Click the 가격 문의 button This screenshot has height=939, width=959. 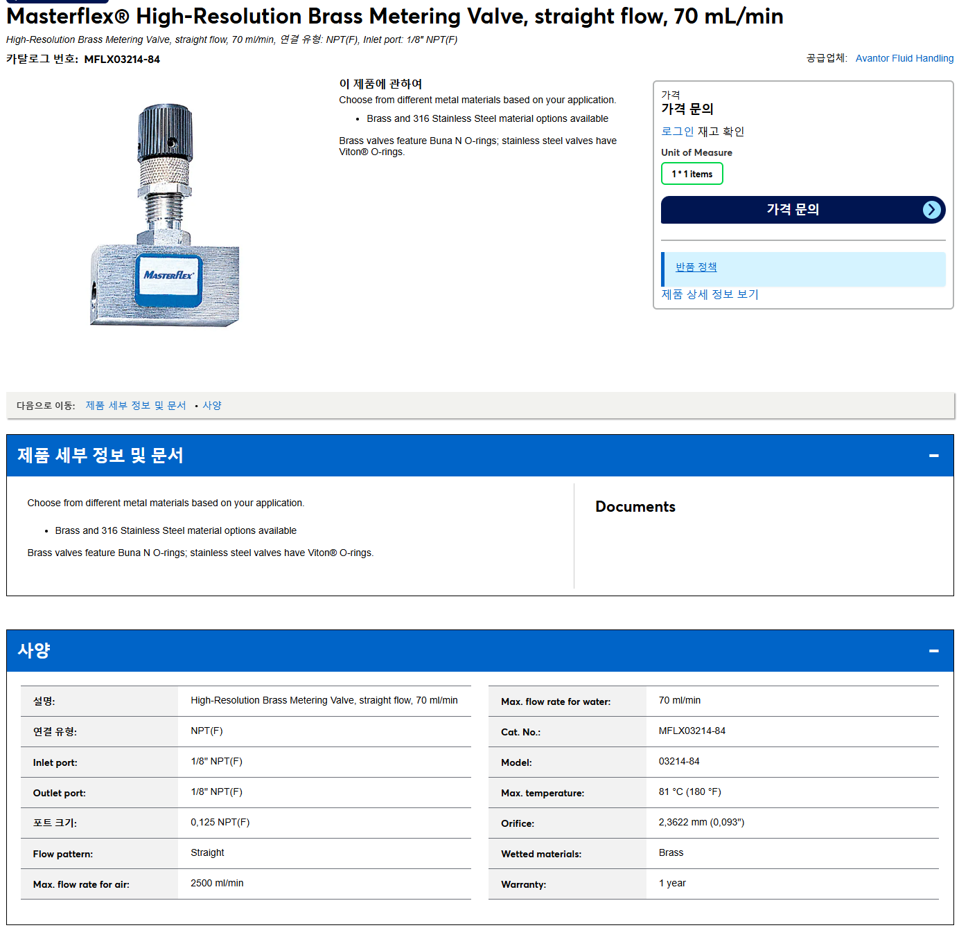pyautogui.click(x=803, y=210)
